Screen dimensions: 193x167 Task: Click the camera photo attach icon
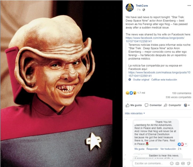[177, 163]
